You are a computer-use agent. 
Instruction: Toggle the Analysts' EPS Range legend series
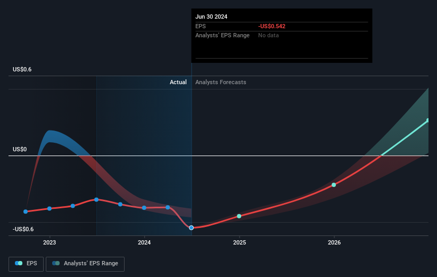85,264
